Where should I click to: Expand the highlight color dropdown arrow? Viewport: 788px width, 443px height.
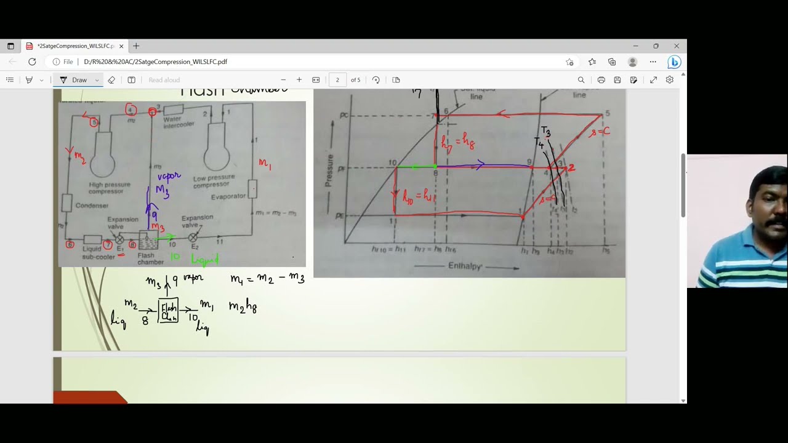tap(41, 80)
